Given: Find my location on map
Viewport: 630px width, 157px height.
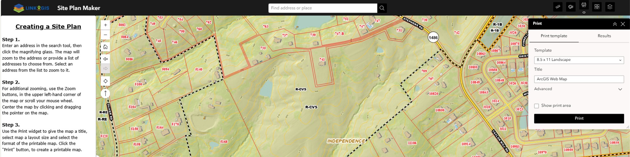Looking at the screenshot, I should [x=105, y=81].
